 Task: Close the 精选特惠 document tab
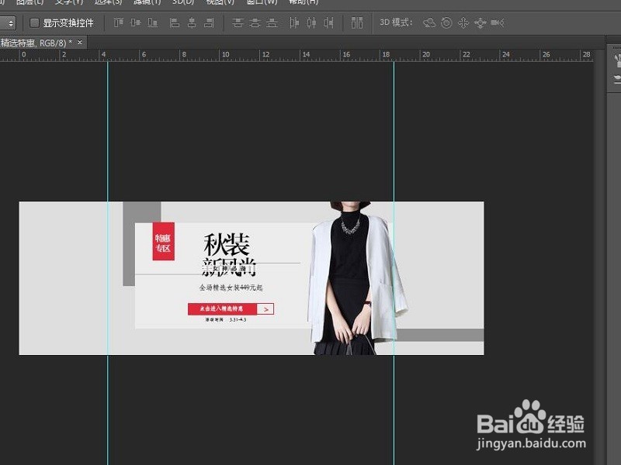(80, 42)
